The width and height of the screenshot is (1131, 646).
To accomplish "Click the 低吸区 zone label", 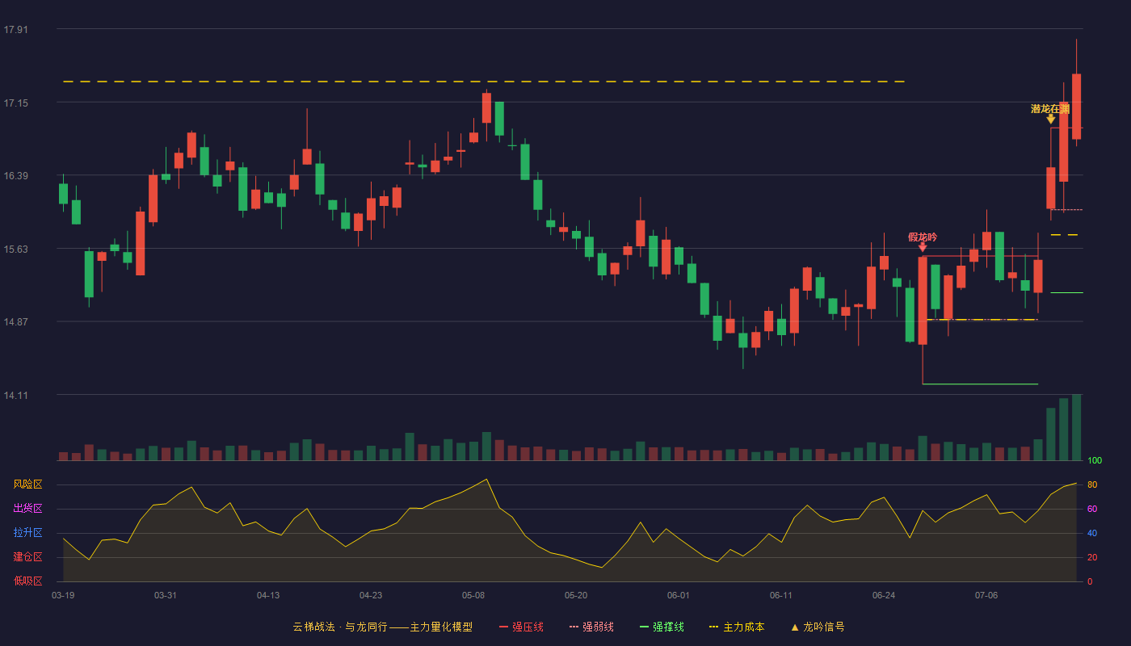I will pyautogui.click(x=27, y=581).
